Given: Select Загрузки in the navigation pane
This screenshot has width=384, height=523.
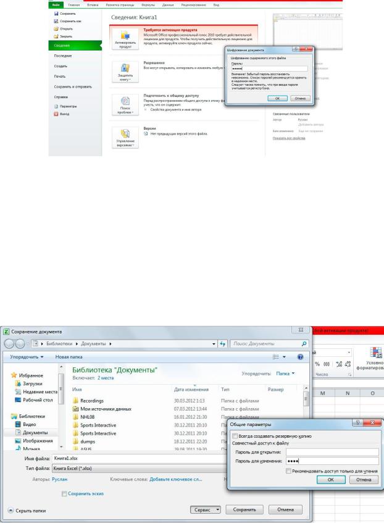Looking at the screenshot, I should (28, 383).
